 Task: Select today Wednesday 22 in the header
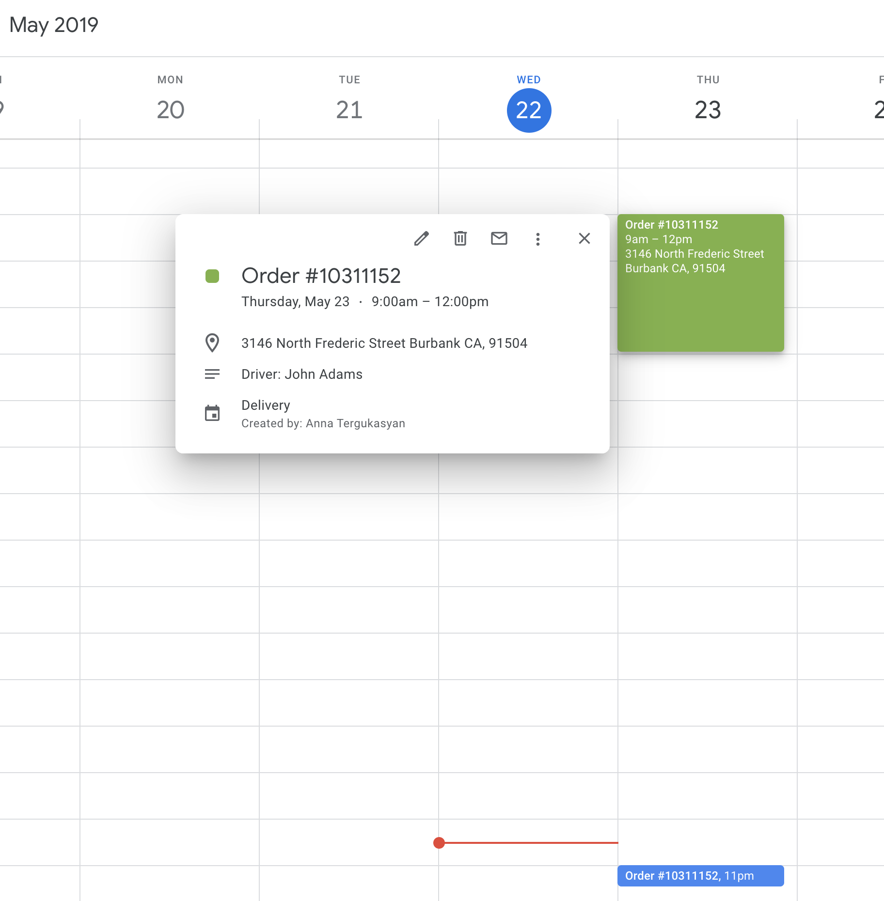click(529, 110)
